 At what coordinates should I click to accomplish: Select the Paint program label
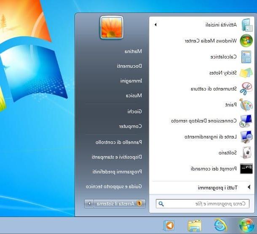click(x=231, y=105)
